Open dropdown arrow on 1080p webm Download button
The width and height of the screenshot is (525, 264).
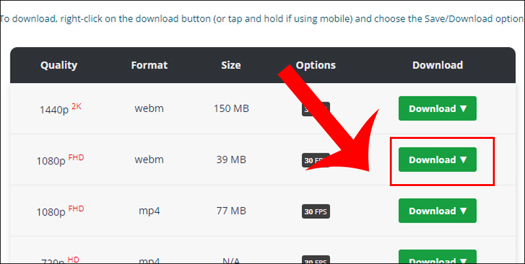[463, 160]
